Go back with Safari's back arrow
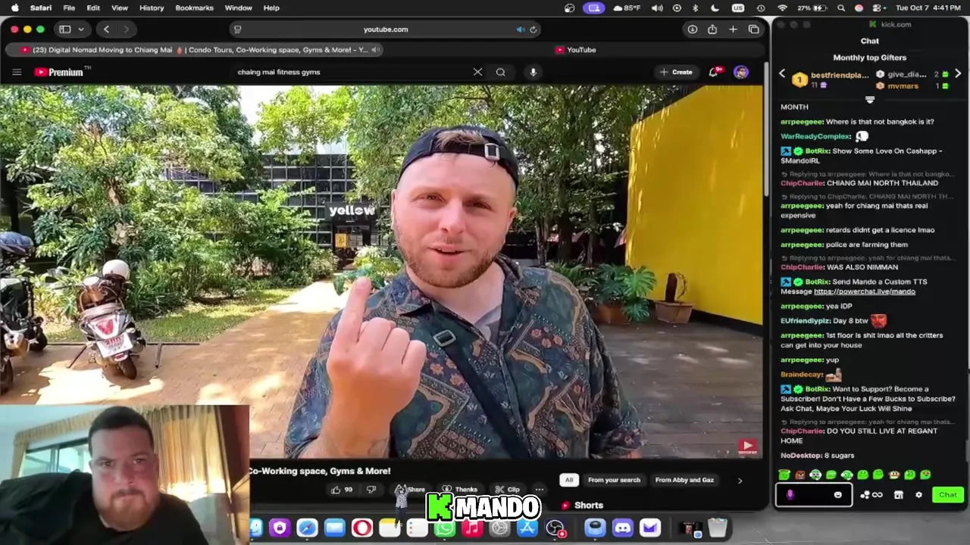The width and height of the screenshot is (970, 545). tap(106, 30)
